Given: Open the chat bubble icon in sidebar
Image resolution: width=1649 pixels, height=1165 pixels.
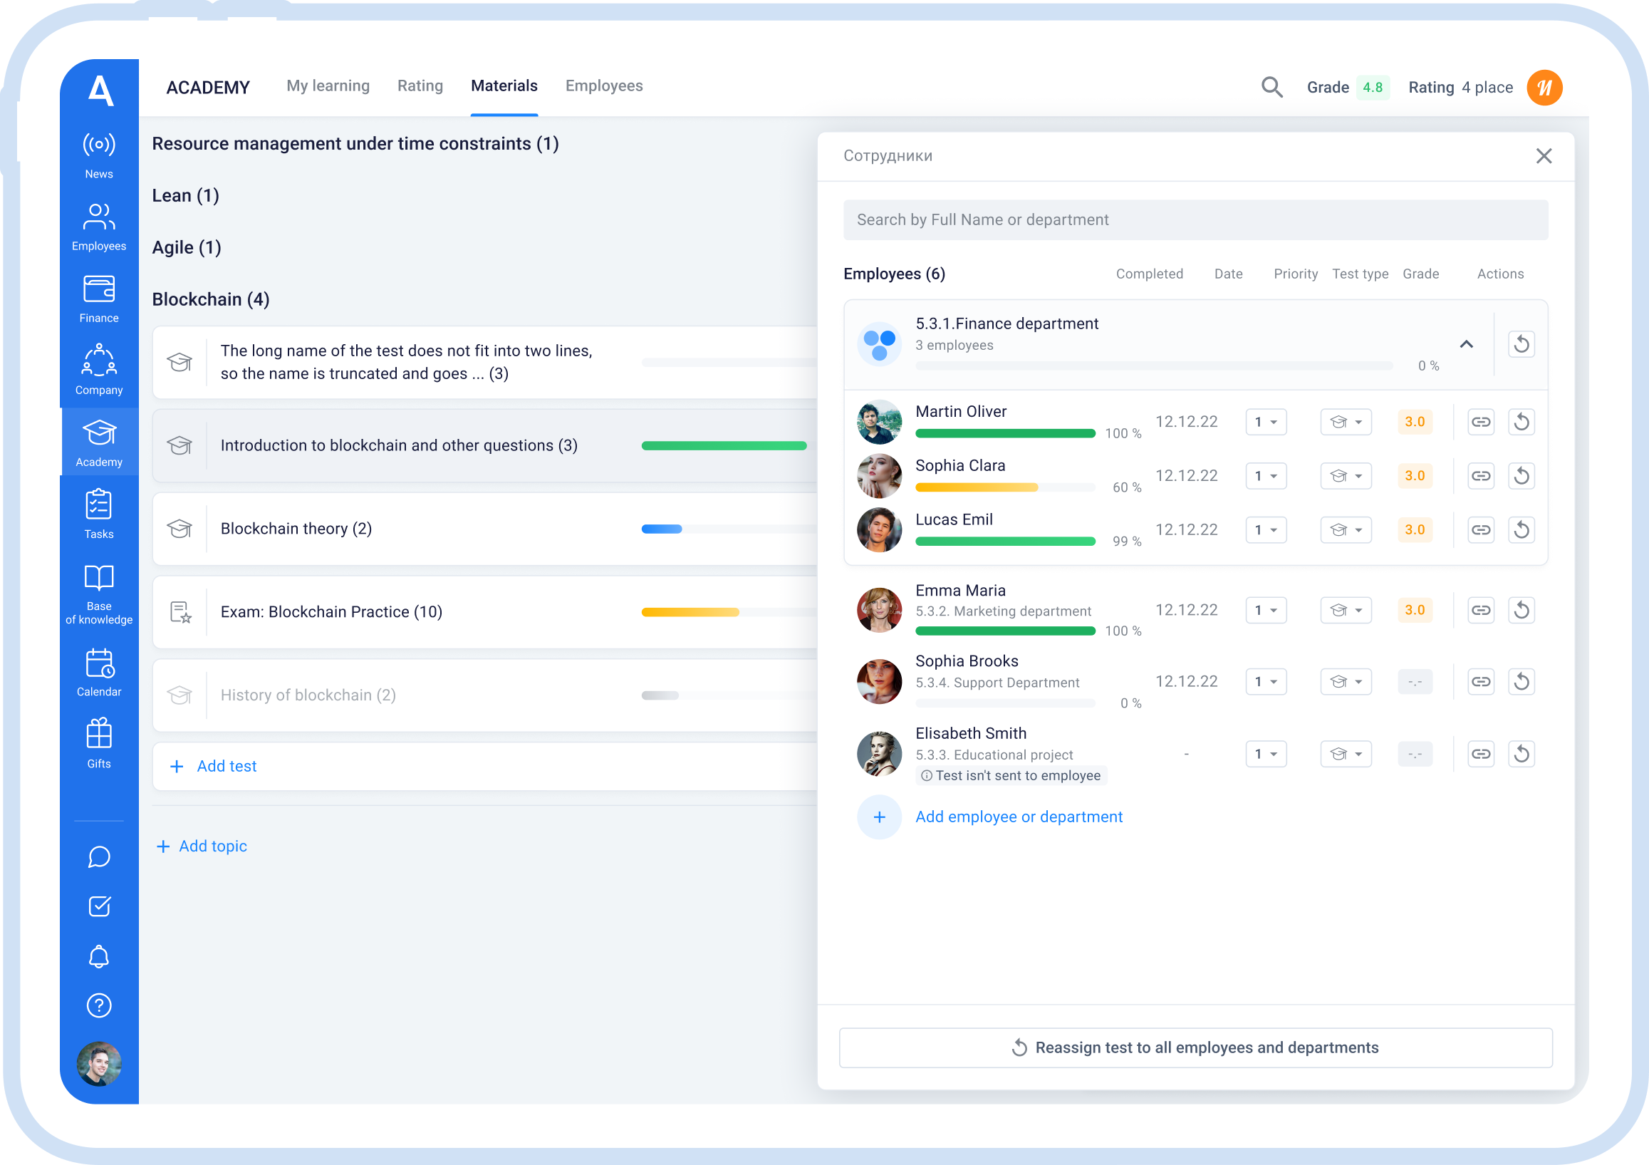Looking at the screenshot, I should pyautogui.click(x=99, y=856).
